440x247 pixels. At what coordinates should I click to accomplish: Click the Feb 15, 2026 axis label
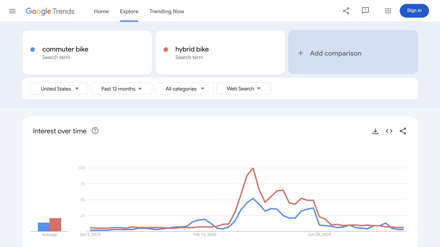205,235
